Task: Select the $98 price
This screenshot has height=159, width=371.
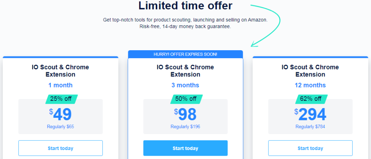Action: pos(185,115)
